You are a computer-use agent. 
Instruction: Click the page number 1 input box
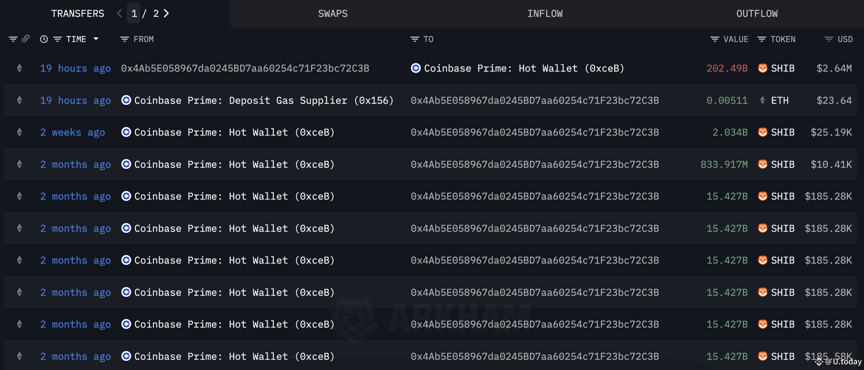pos(134,13)
